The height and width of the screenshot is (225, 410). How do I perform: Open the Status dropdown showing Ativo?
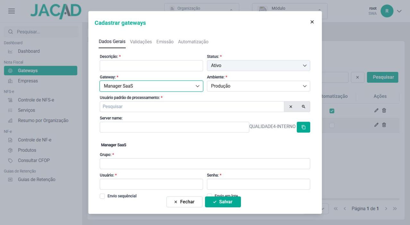tap(259, 65)
